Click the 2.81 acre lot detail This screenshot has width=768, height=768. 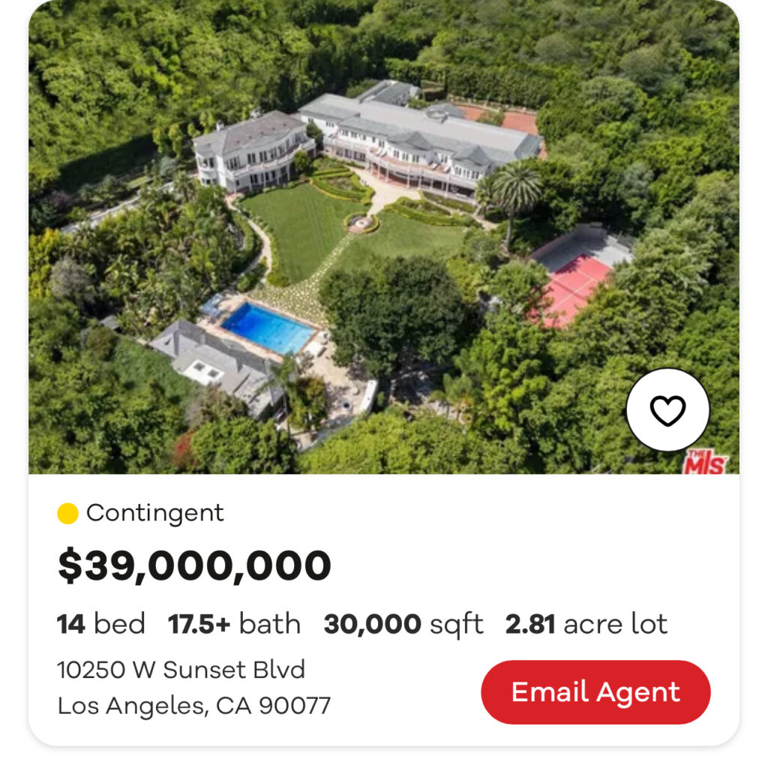point(586,624)
